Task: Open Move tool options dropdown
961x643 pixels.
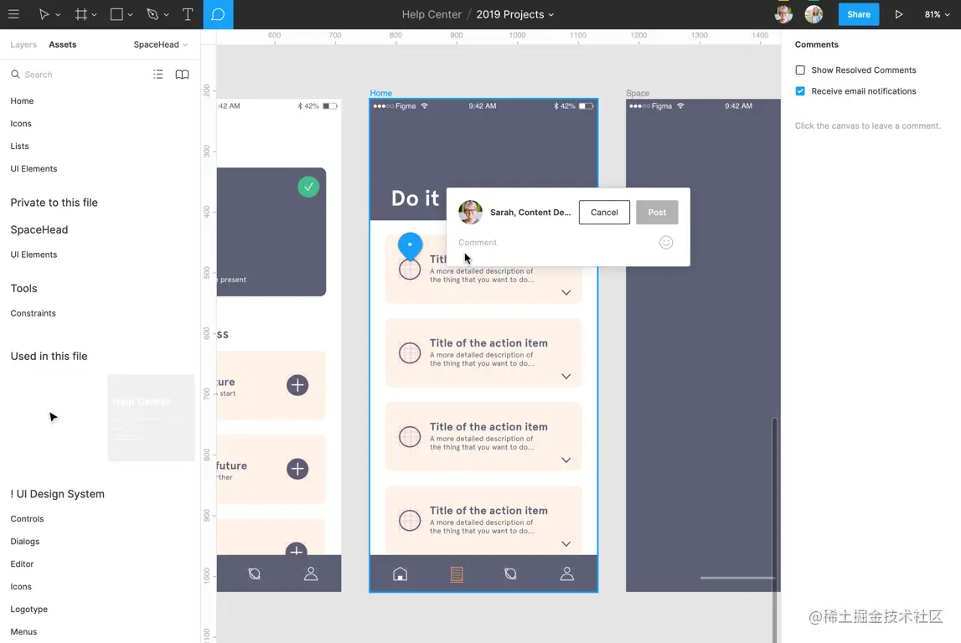Action: [58, 15]
